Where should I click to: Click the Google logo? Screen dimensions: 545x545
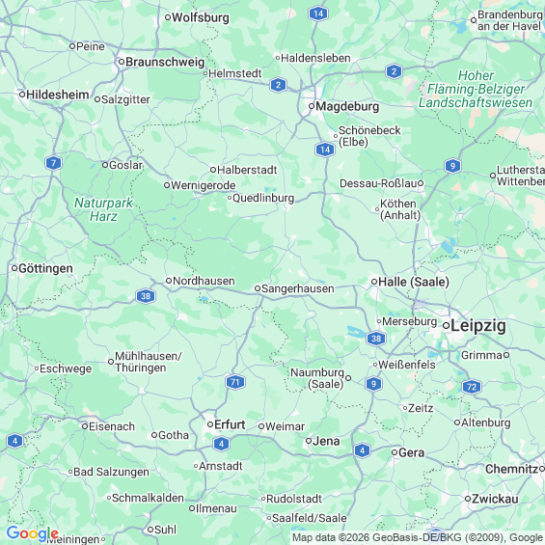pyautogui.click(x=33, y=533)
